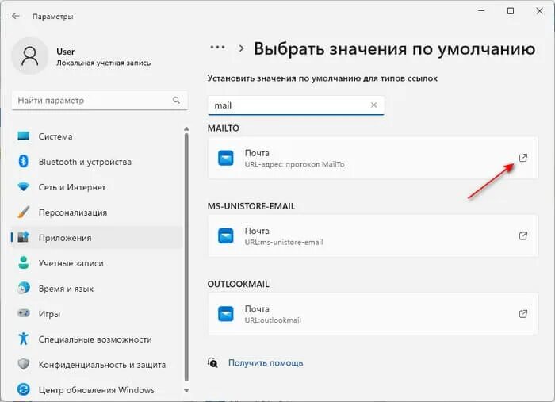Click the MAILTO heading

224,128
